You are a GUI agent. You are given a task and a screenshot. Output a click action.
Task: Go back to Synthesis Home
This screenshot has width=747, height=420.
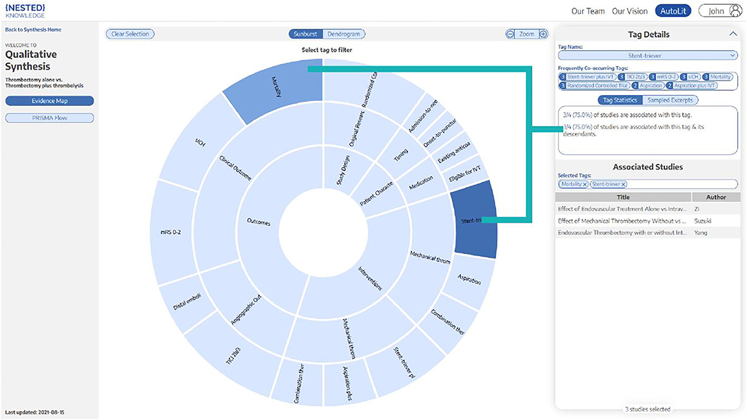[x=33, y=30]
